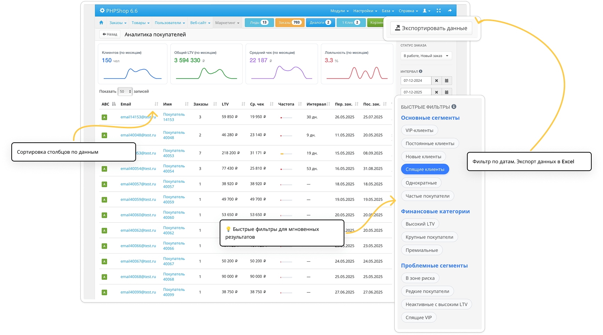Deactivate the Спящие клиенты quick filter
603x335 pixels.
[x=425, y=169]
